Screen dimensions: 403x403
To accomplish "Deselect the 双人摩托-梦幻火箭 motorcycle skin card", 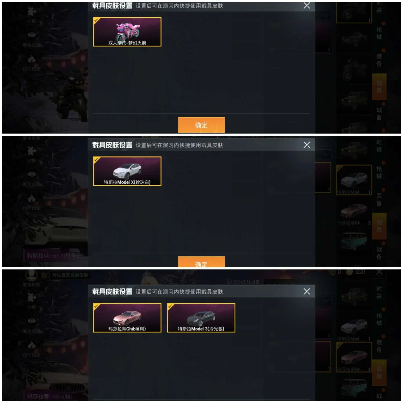I will (127, 32).
